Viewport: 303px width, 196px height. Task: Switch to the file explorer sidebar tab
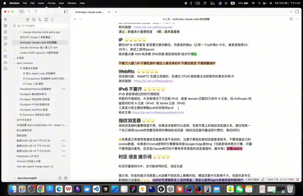[x=21, y=11]
